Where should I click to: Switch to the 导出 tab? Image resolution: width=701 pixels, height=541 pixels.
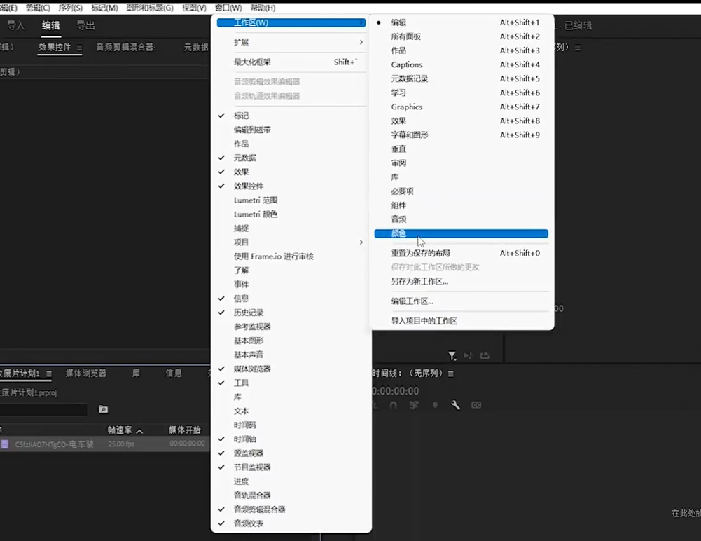click(85, 25)
